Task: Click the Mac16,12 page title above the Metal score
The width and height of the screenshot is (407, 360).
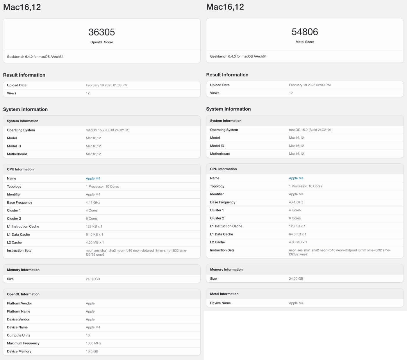Action: point(225,7)
